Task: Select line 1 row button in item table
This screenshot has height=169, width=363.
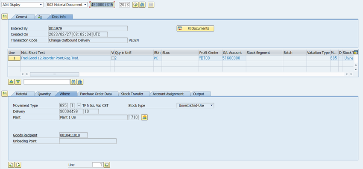Action: 14,58
